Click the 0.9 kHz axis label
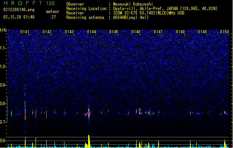Viewport: 233px width, 148px height. click(3, 85)
